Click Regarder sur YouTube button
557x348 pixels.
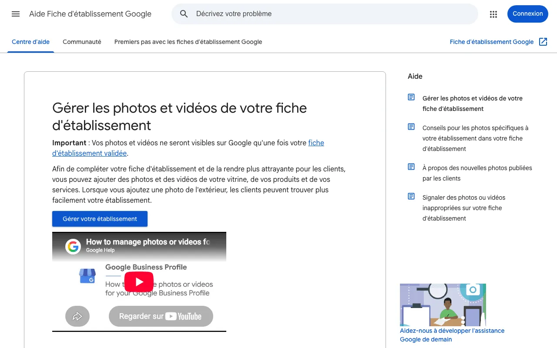(x=161, y=316)
